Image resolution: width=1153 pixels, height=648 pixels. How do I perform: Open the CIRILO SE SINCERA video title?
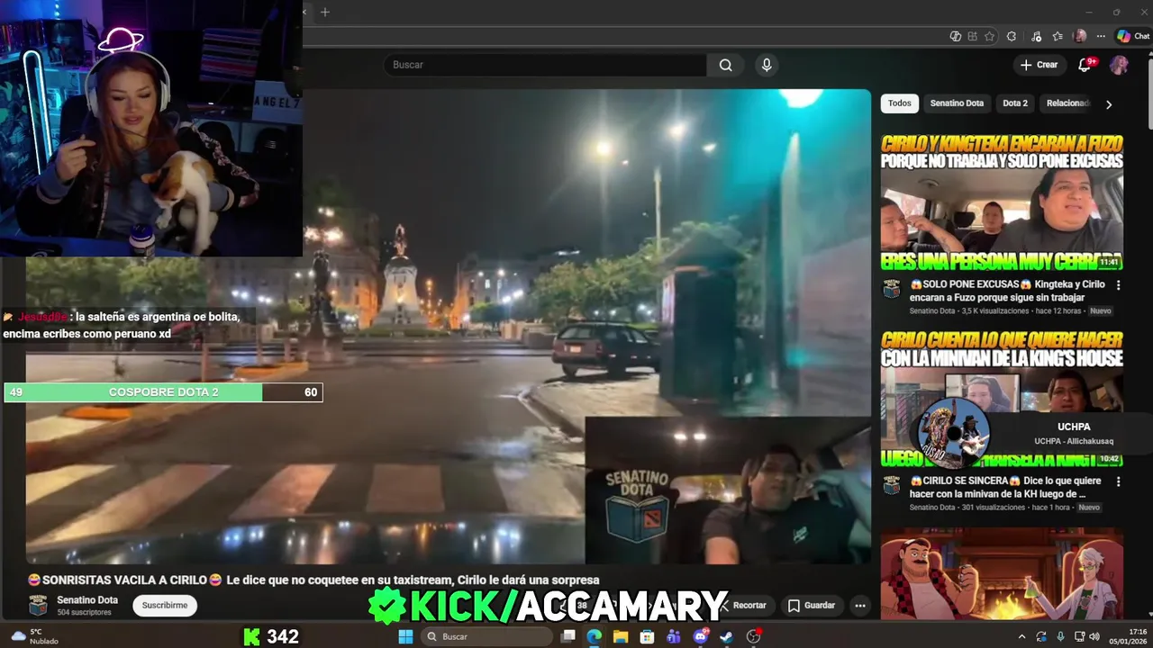[x=1004, y=487]
